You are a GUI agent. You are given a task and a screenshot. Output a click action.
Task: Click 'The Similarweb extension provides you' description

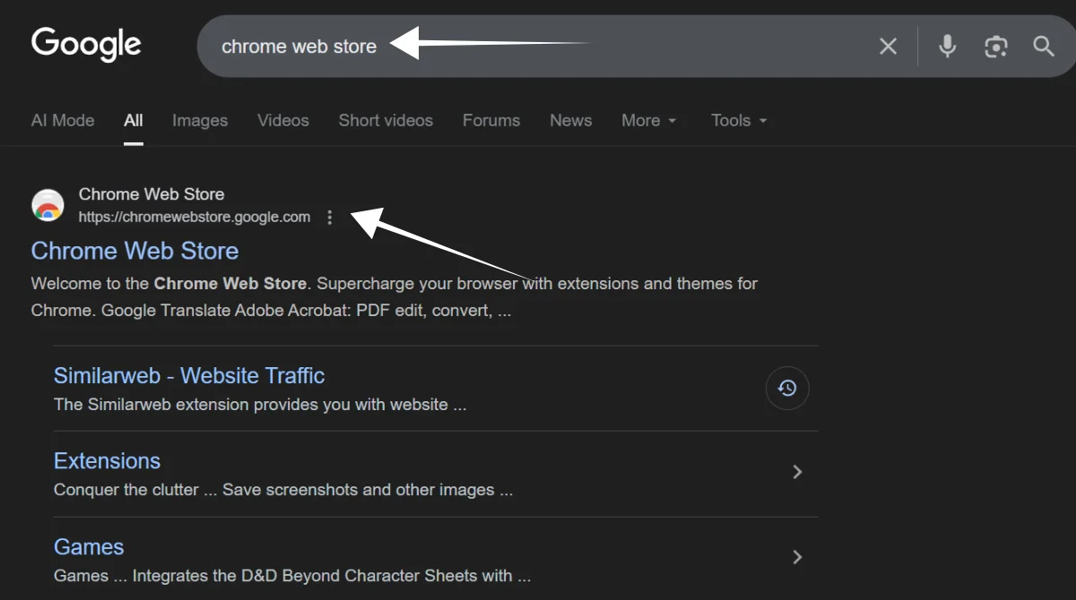[x=260, y=405]
